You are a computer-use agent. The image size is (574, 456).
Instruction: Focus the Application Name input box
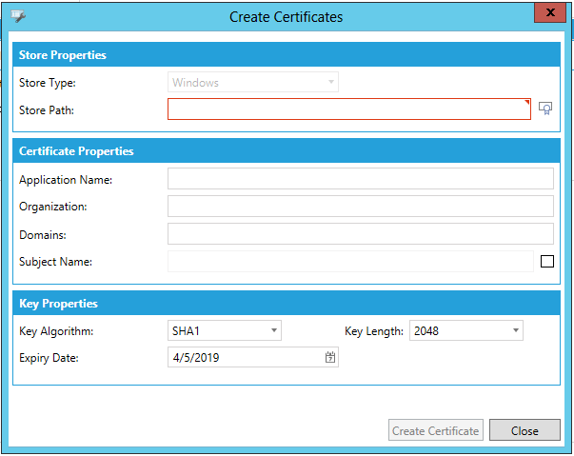click(x=360, y=179)
